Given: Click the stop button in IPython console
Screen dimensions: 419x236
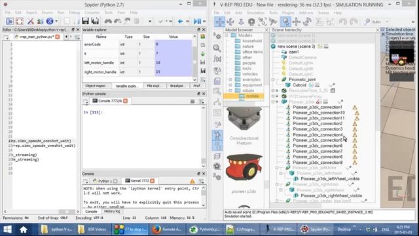Looking at the screenshot, I should 192,101.
